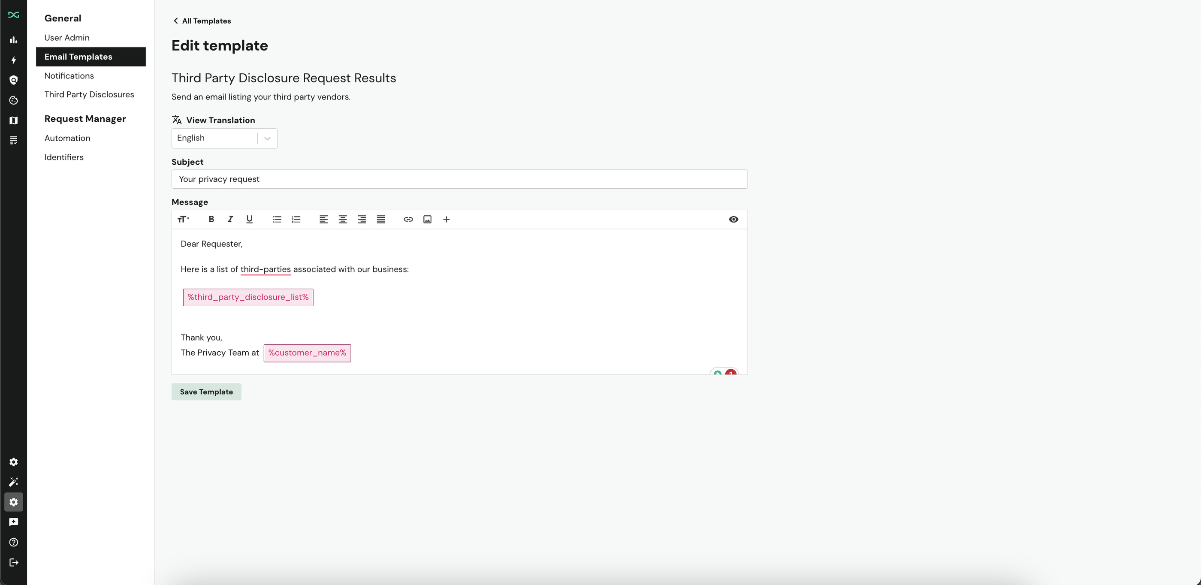1201x585 pixels.
Task: Click the %third_party_disclosure_list% variable tag
Action: tap(248, 297)
